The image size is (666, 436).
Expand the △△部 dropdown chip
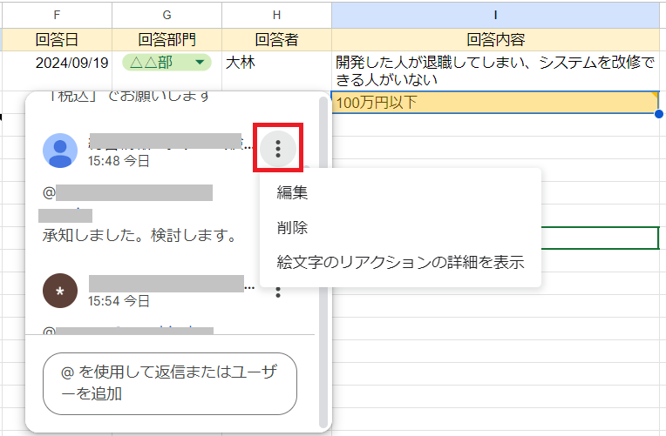(x=200, y=63)
